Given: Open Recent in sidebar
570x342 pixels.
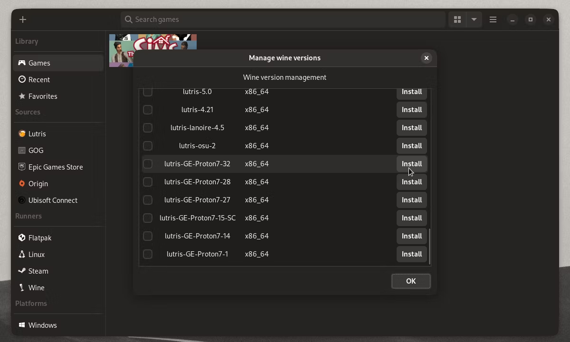Looking at the screenshot, I should coord(58,79).
